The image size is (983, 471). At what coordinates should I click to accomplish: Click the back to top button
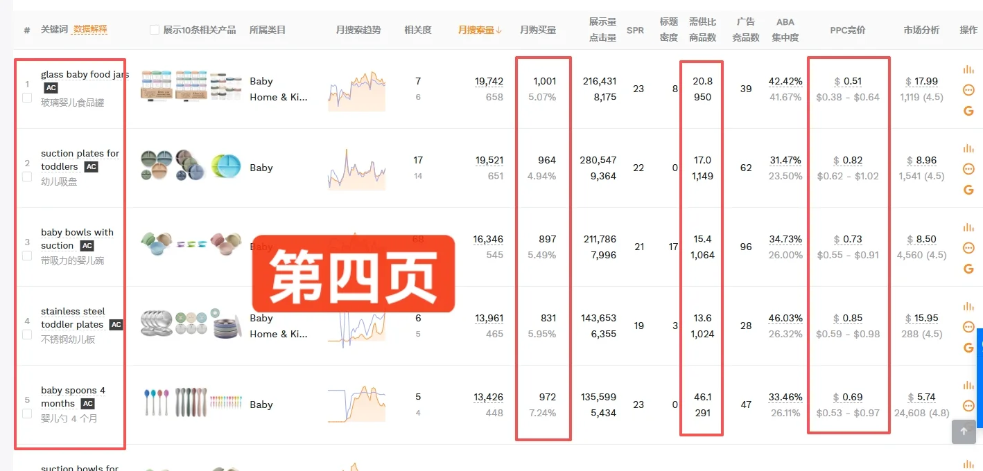click(x=964, y=432)
